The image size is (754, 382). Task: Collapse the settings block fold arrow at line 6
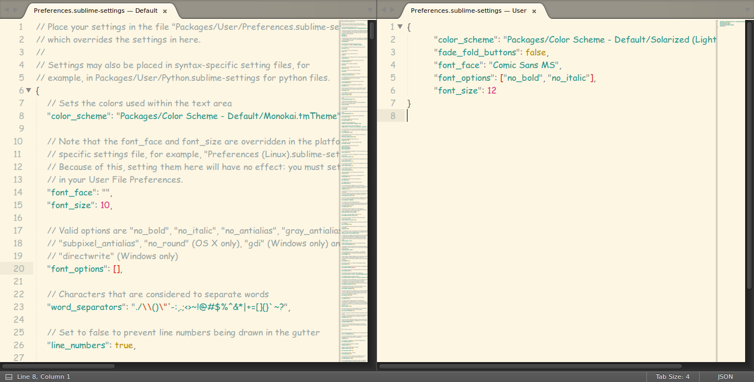point(29,90)
